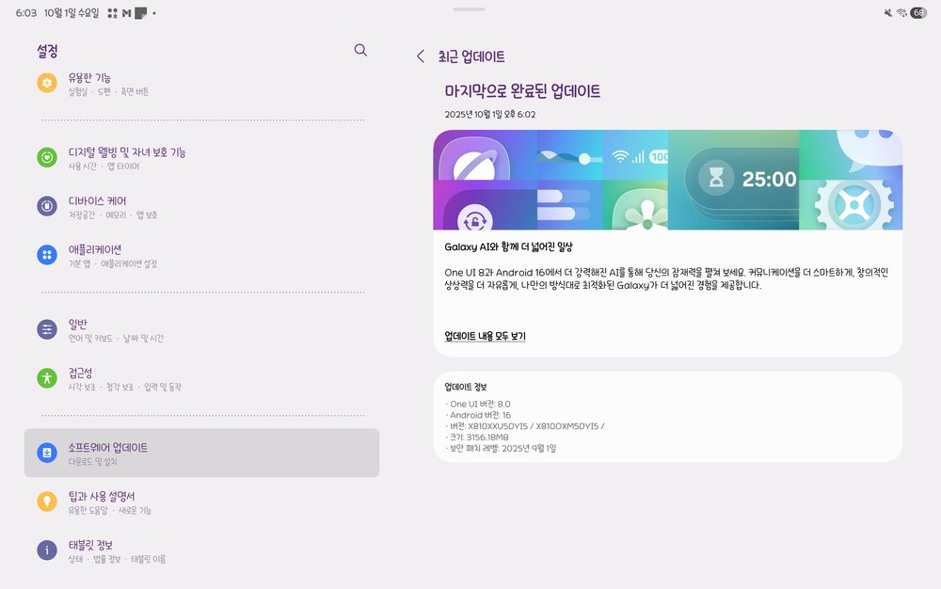Open 유용한 기능 settings entry
The width and height of the screenshot is (941, 589).
pos(201,84)
